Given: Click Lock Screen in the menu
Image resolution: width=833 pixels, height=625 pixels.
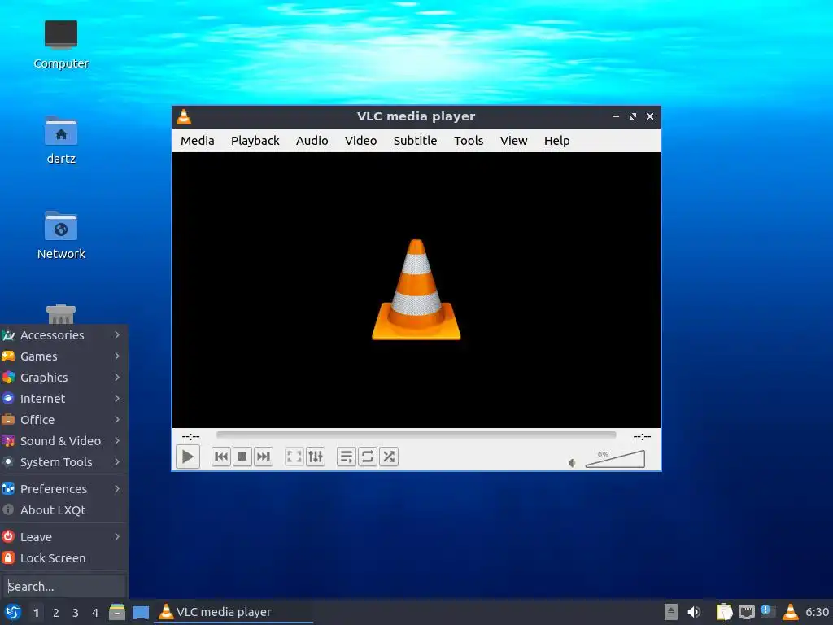Looking at the screenshot, I should [63, 558].
